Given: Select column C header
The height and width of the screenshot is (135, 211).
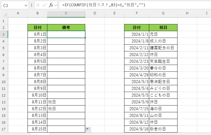Looking at the screenshot, I should (66, 13).
